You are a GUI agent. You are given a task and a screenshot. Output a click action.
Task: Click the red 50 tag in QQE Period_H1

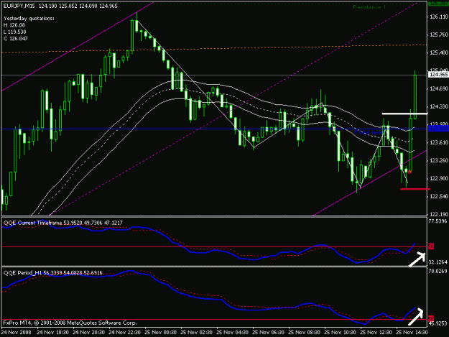coord(431,318)
